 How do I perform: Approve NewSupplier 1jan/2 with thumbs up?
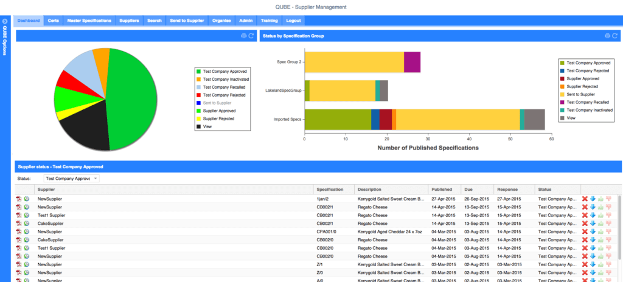(x=600, y=199)
